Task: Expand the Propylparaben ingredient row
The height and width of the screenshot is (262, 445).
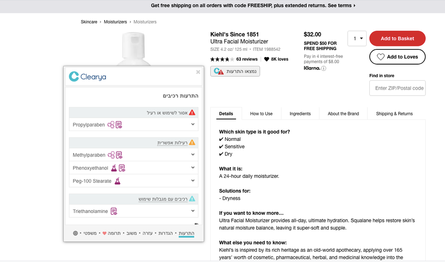Action: [x=193, y=125]
